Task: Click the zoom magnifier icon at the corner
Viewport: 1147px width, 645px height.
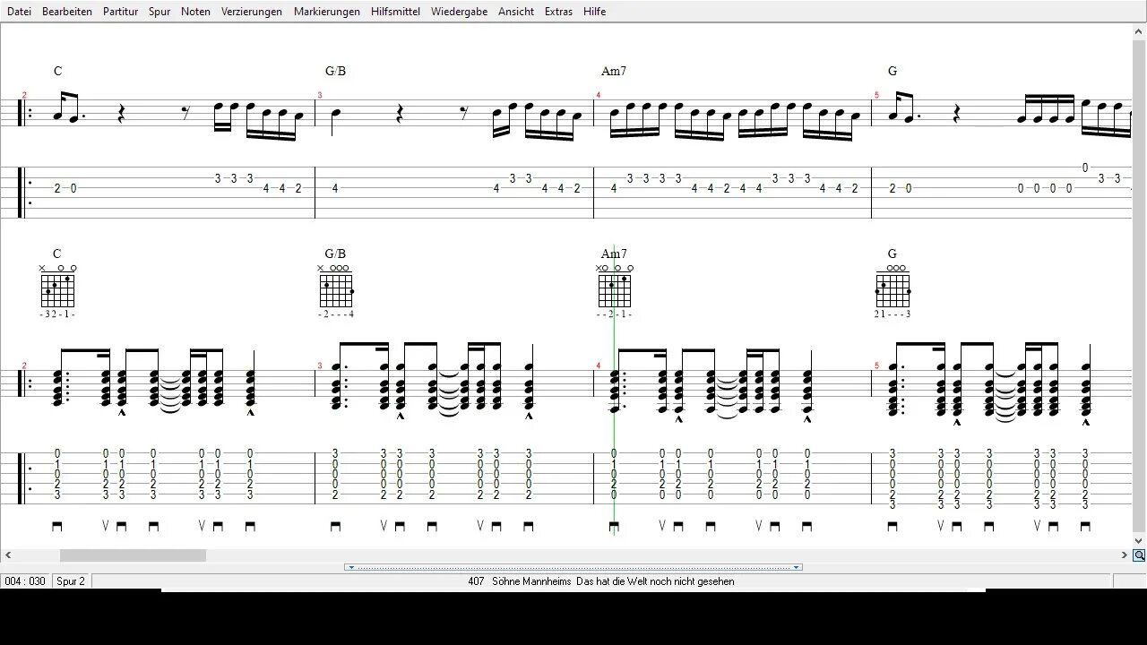Action: (1139, 555)
